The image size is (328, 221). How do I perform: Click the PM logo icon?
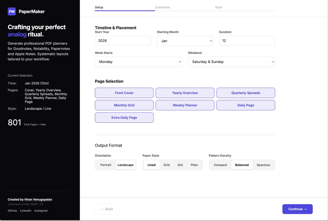[x=12, y=11]
